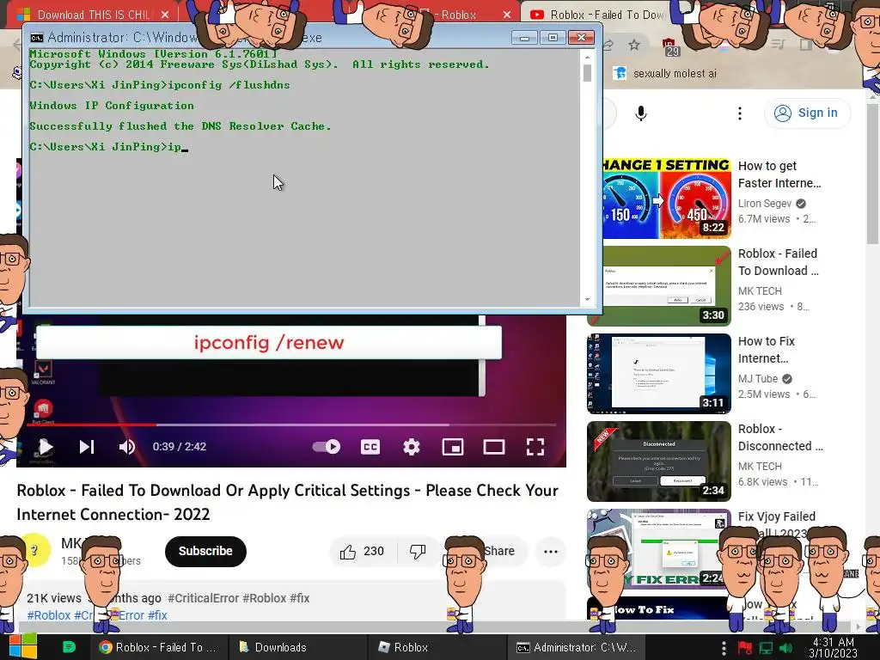880x660 pixels.
Task: Show hidden tray icons
Action: tap(724, 648)
